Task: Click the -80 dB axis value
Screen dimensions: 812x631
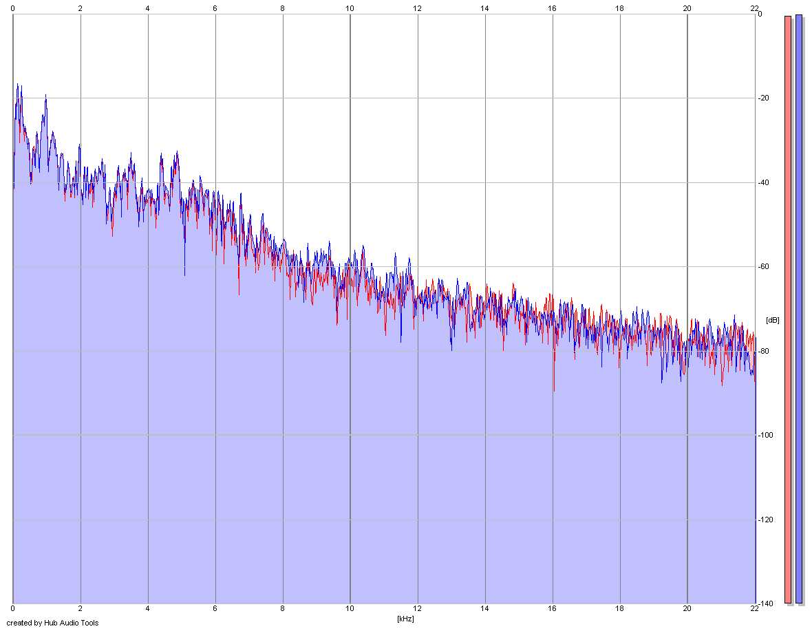Action: pyautogui.click(x=763, y=351)
